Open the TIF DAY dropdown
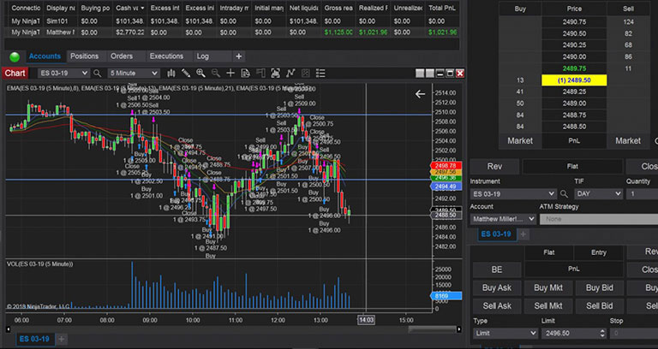 (x=598, y=194)
